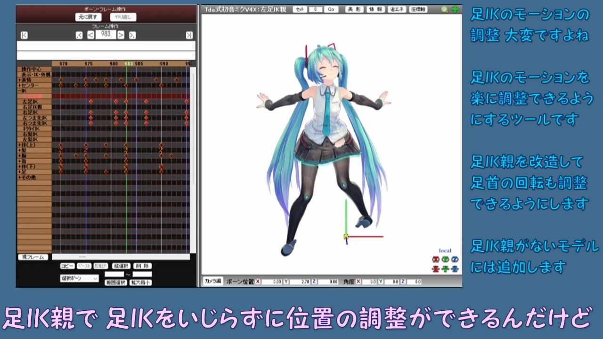Go to the next keyframe (>.)

coord(132,35)
